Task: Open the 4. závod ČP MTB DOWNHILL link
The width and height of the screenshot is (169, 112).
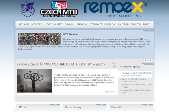Action: pos(137,86)
